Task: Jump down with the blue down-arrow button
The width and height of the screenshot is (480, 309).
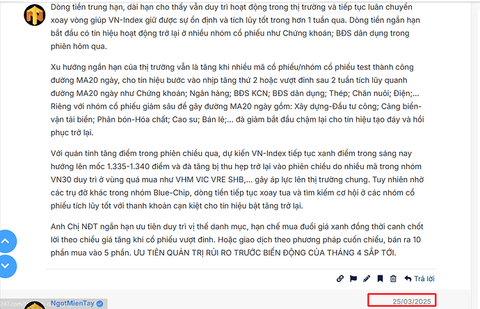Action: [6, 266]
